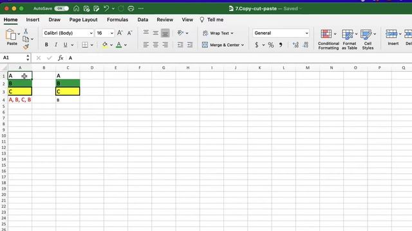Select red cell A, B, C, B

tap(20, 100)
